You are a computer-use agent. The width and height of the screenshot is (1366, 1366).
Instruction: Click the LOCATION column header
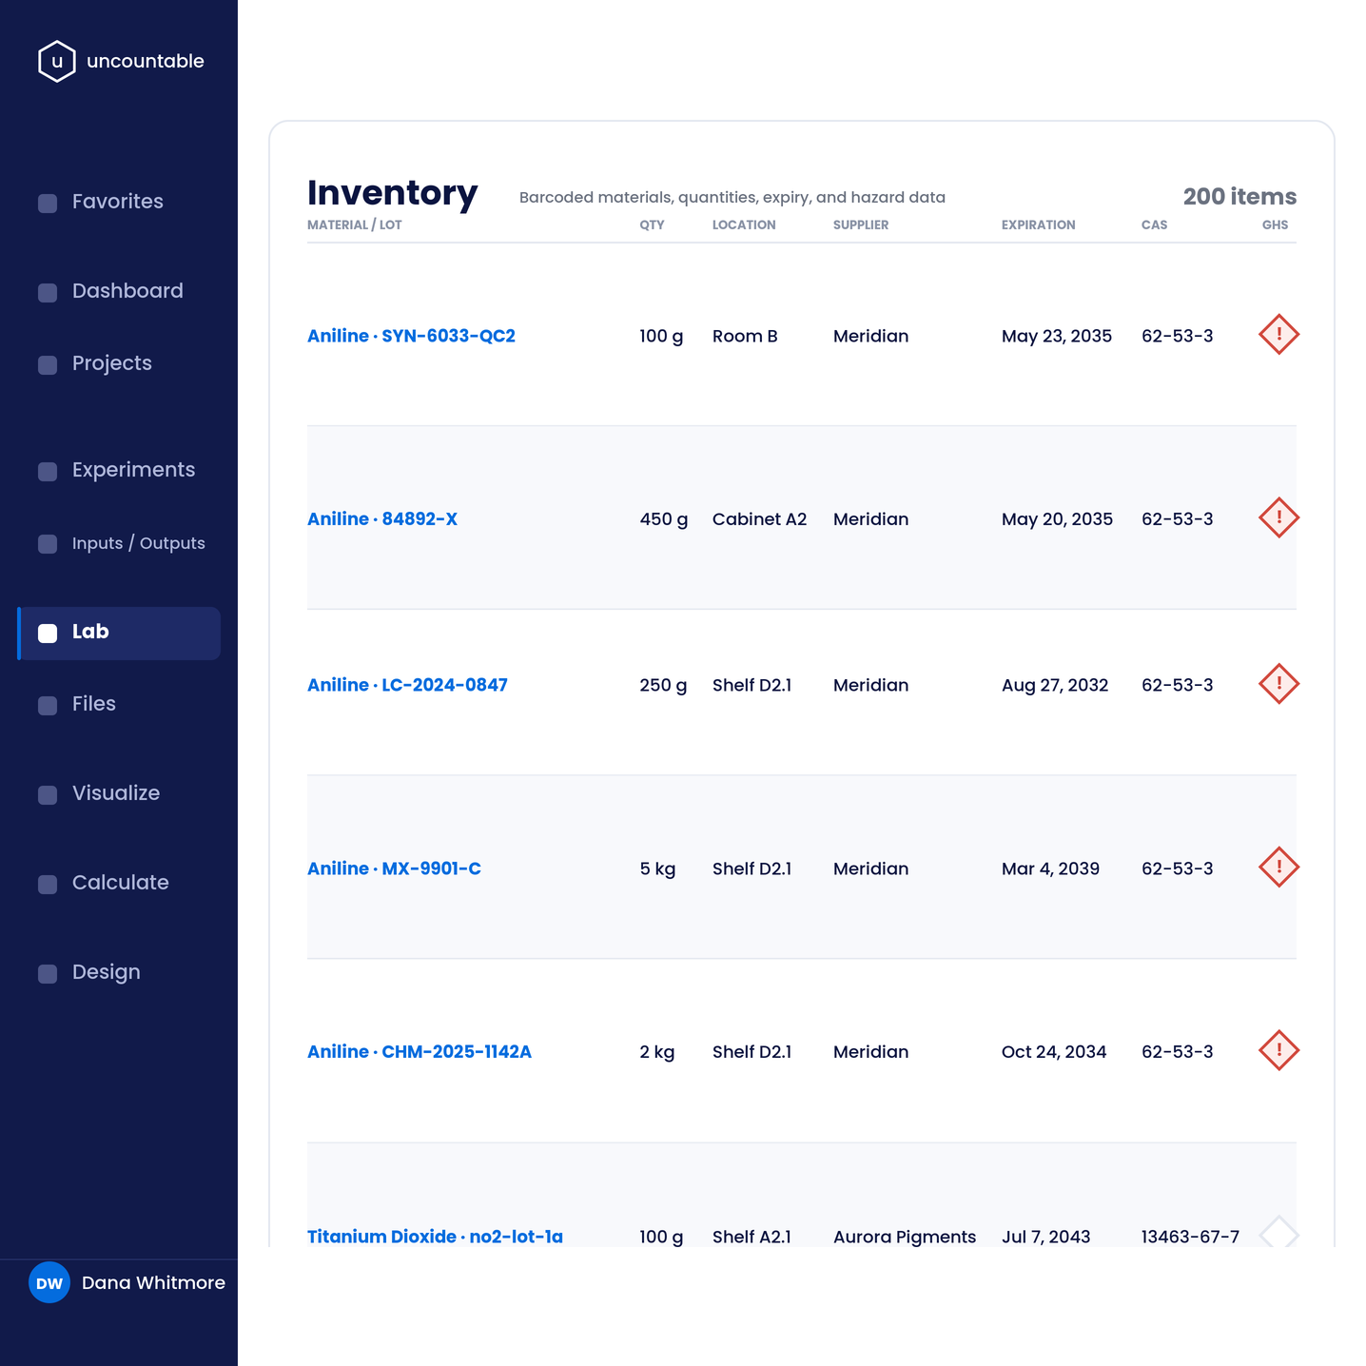click(744, 225)
